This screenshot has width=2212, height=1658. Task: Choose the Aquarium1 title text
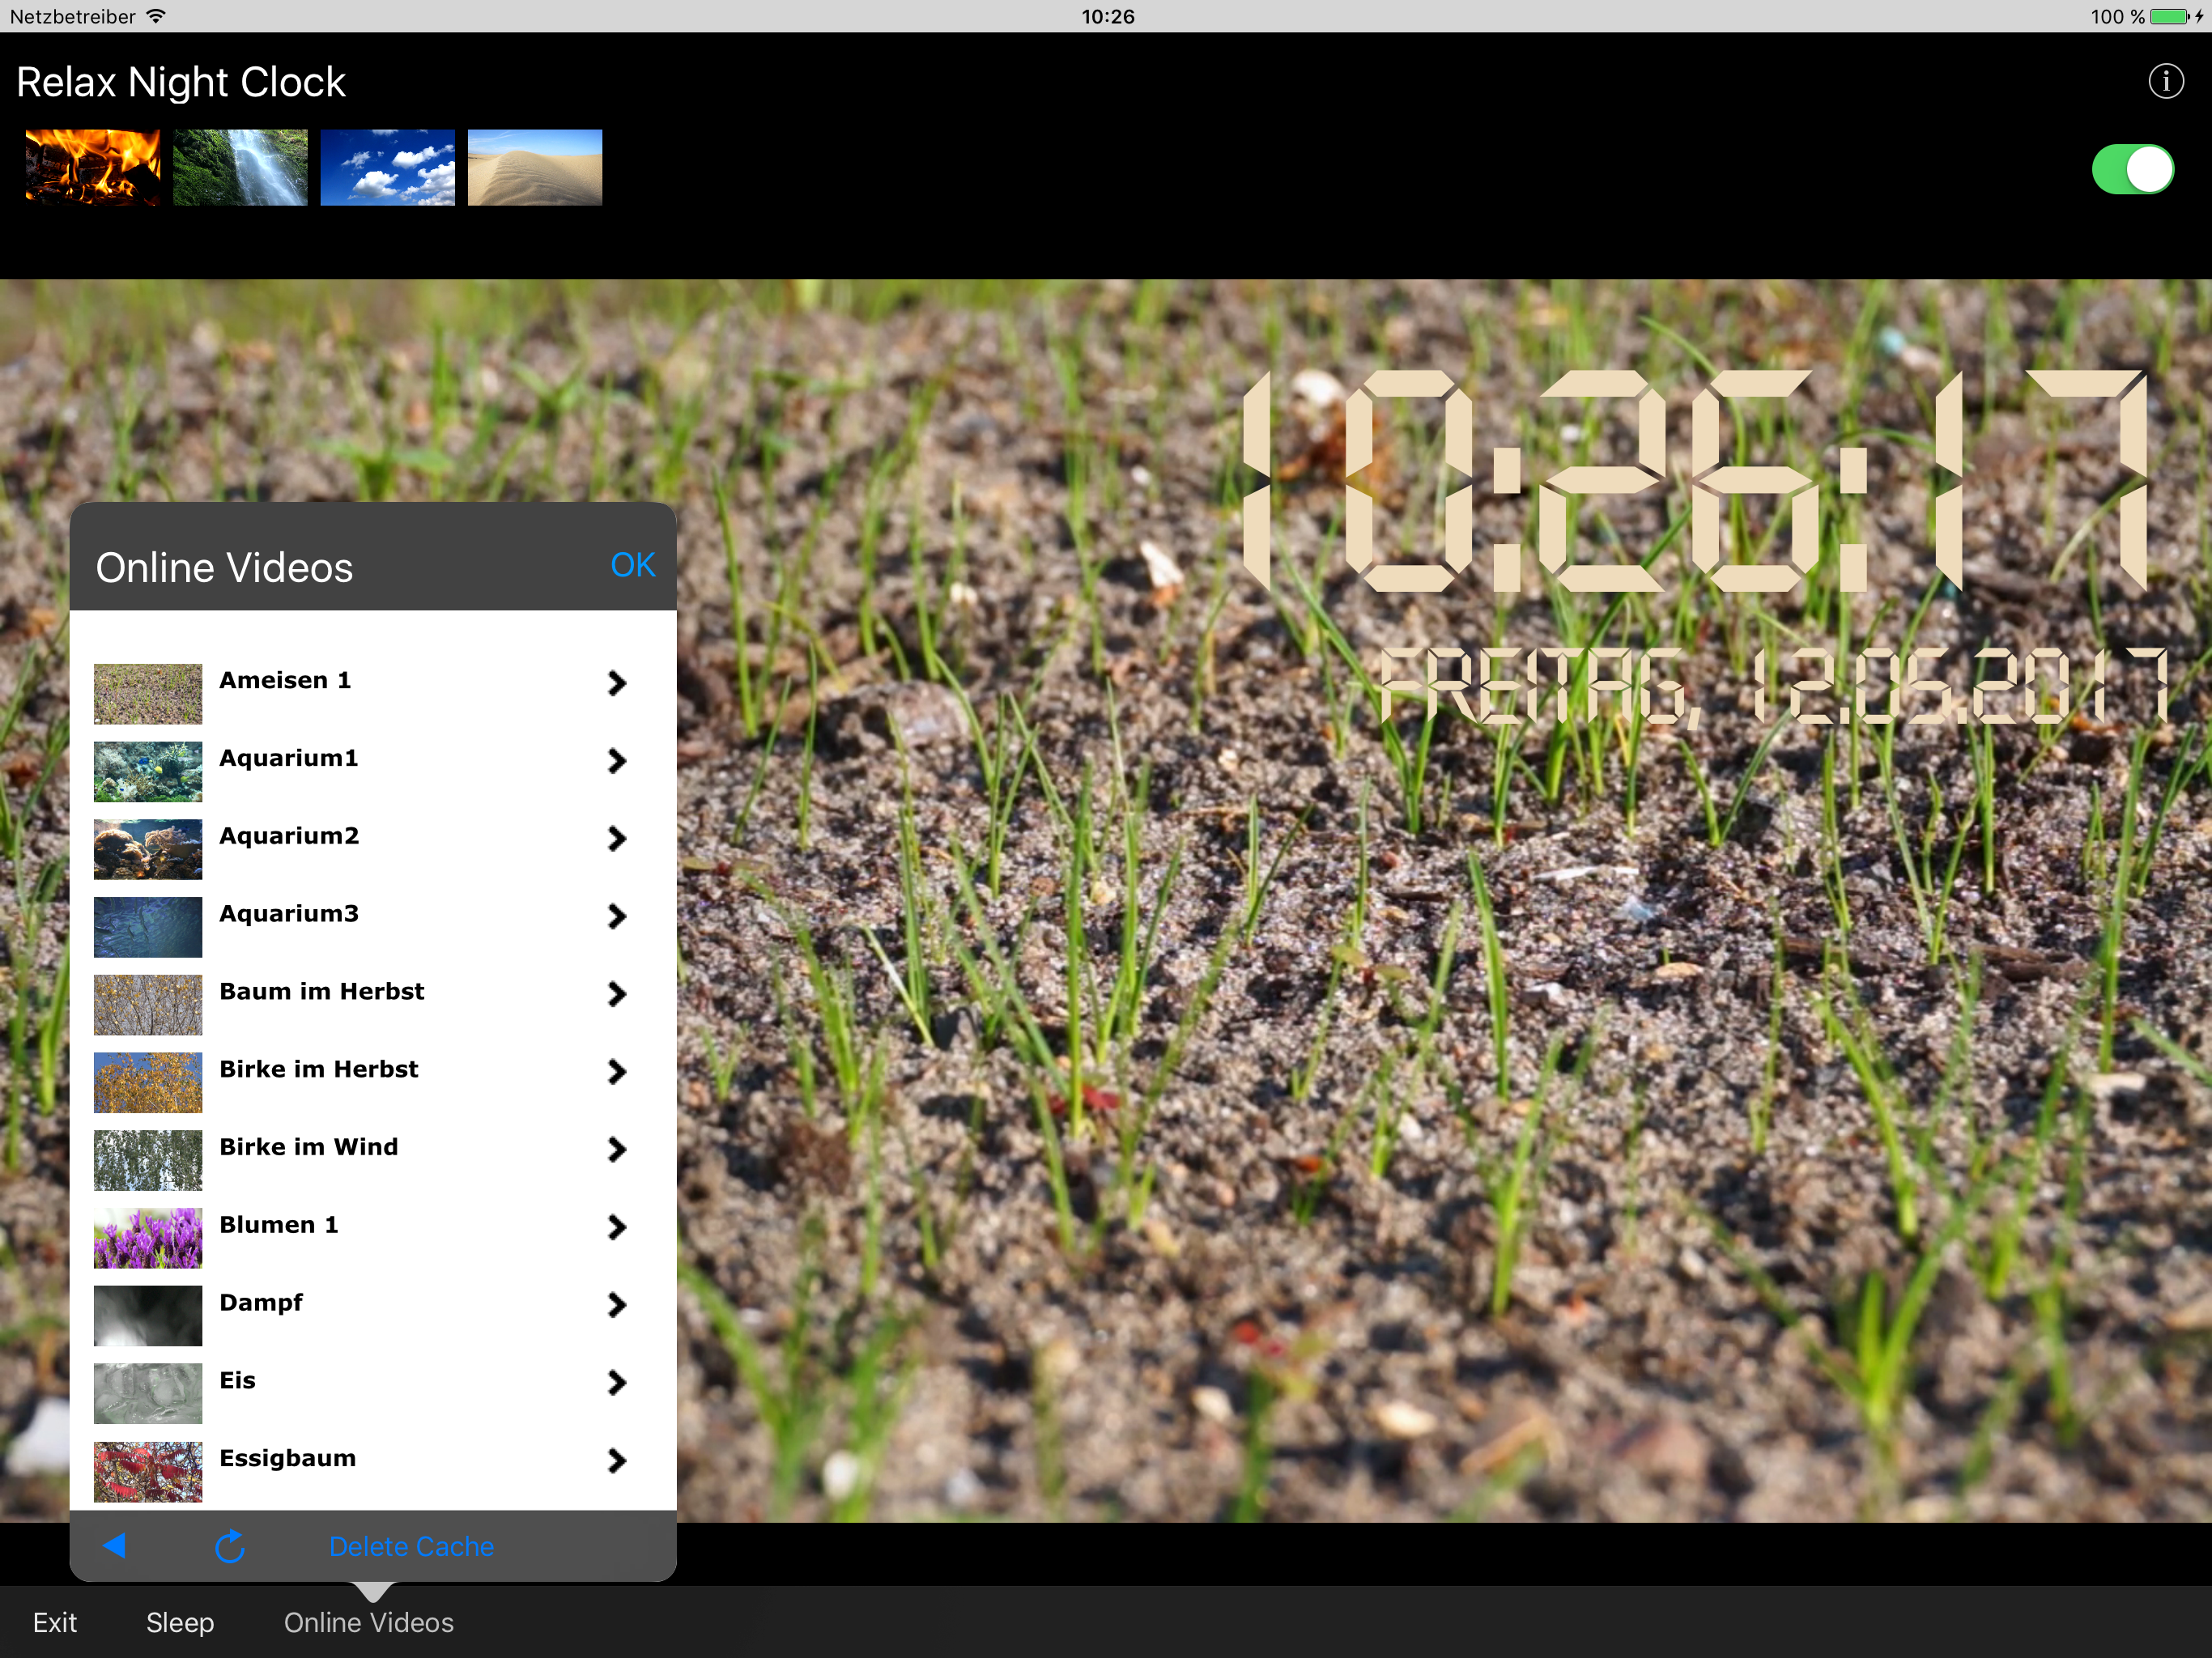pyautogui.click(x=288, y=758)
